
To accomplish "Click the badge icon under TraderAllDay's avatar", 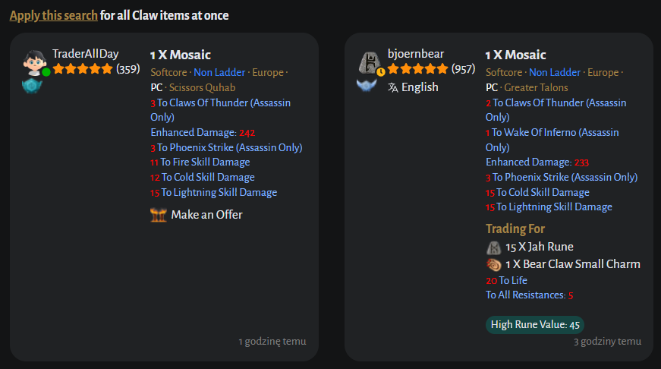I will [x=32, y=86].
